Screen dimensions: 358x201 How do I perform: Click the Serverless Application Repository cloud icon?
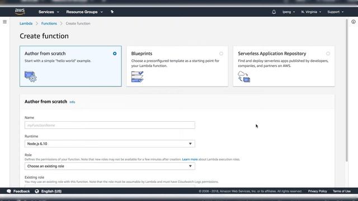click(244, 76)
